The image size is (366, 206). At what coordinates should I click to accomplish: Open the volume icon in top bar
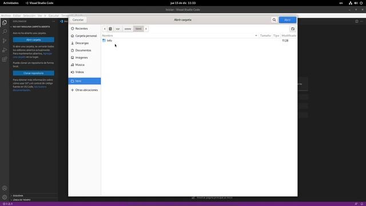tap(356, 3)
